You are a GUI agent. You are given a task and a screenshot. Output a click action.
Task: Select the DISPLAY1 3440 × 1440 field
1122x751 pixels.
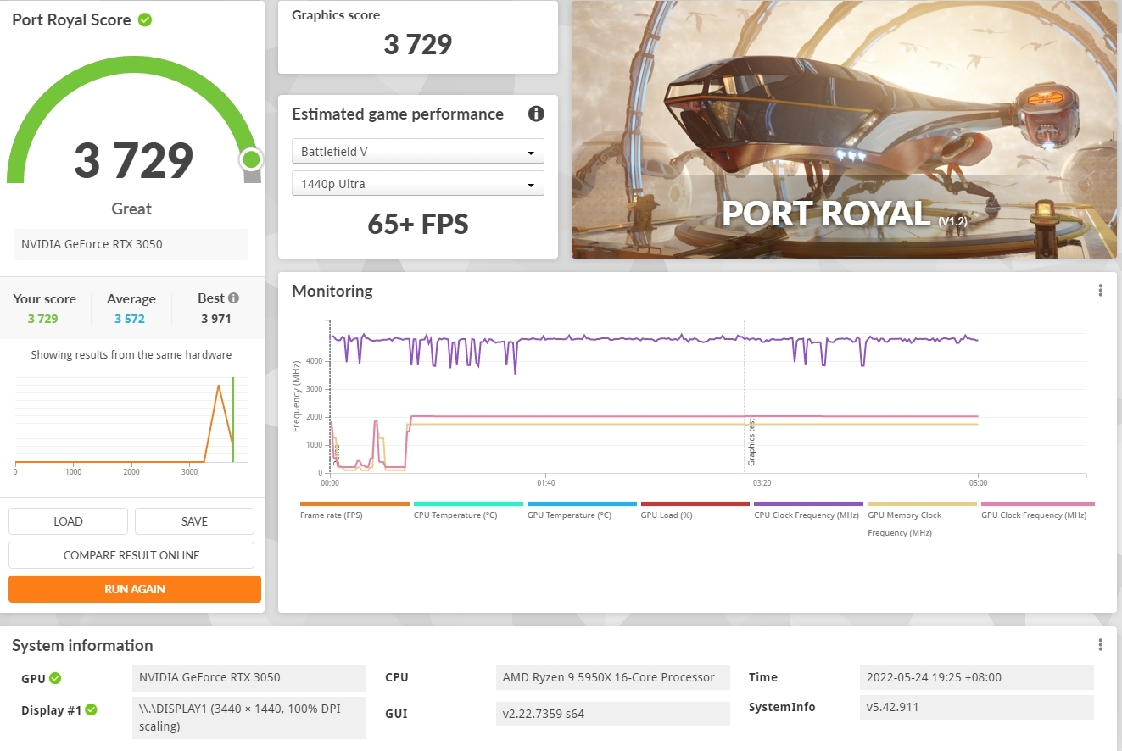click(x=249, y=718)
